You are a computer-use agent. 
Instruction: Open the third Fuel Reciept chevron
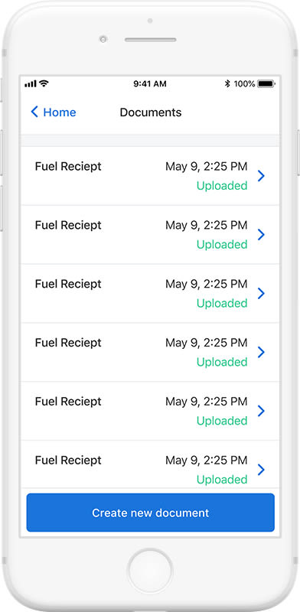click(x=261, y=294)
